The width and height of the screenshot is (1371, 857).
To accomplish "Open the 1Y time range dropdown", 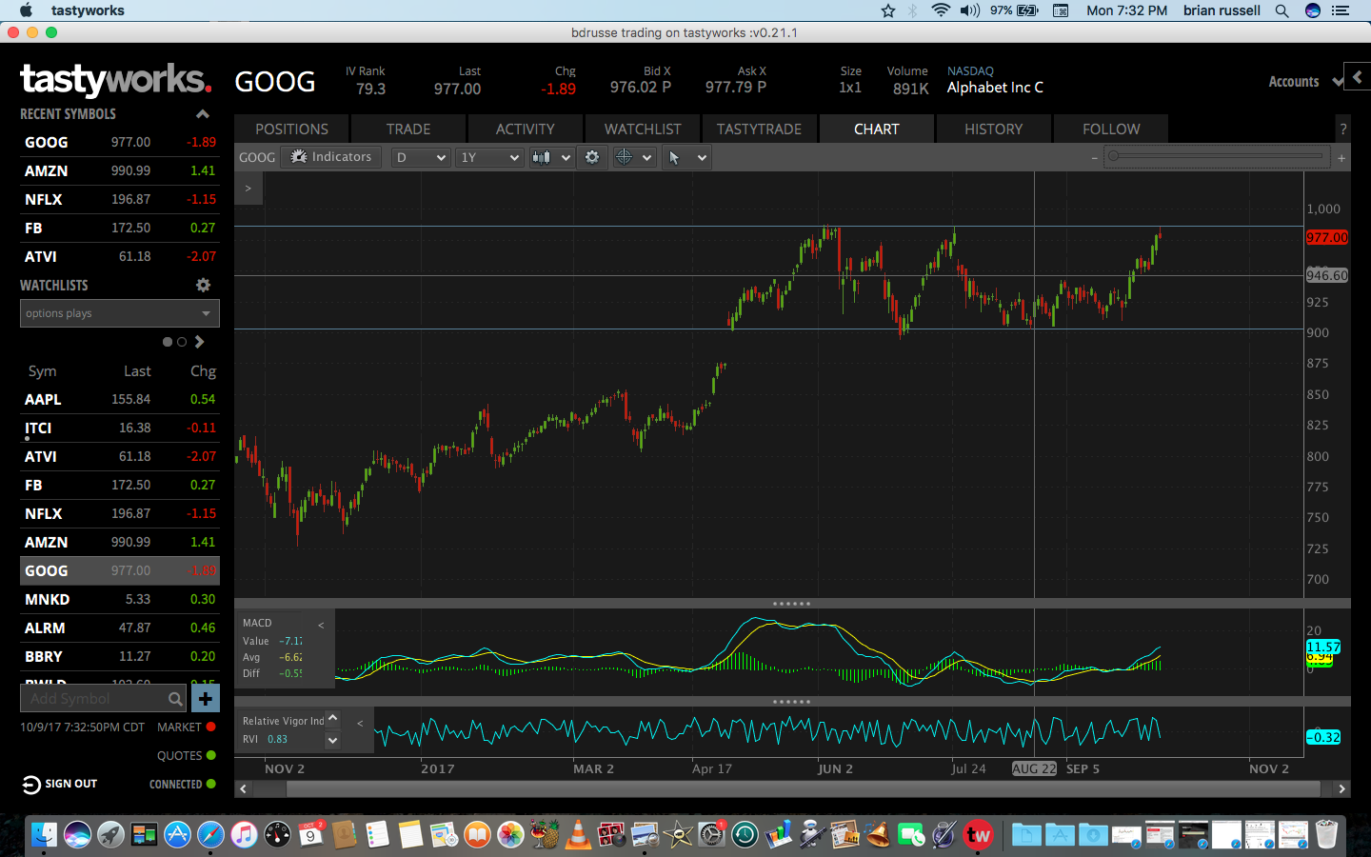I will [x=489, y=157].
